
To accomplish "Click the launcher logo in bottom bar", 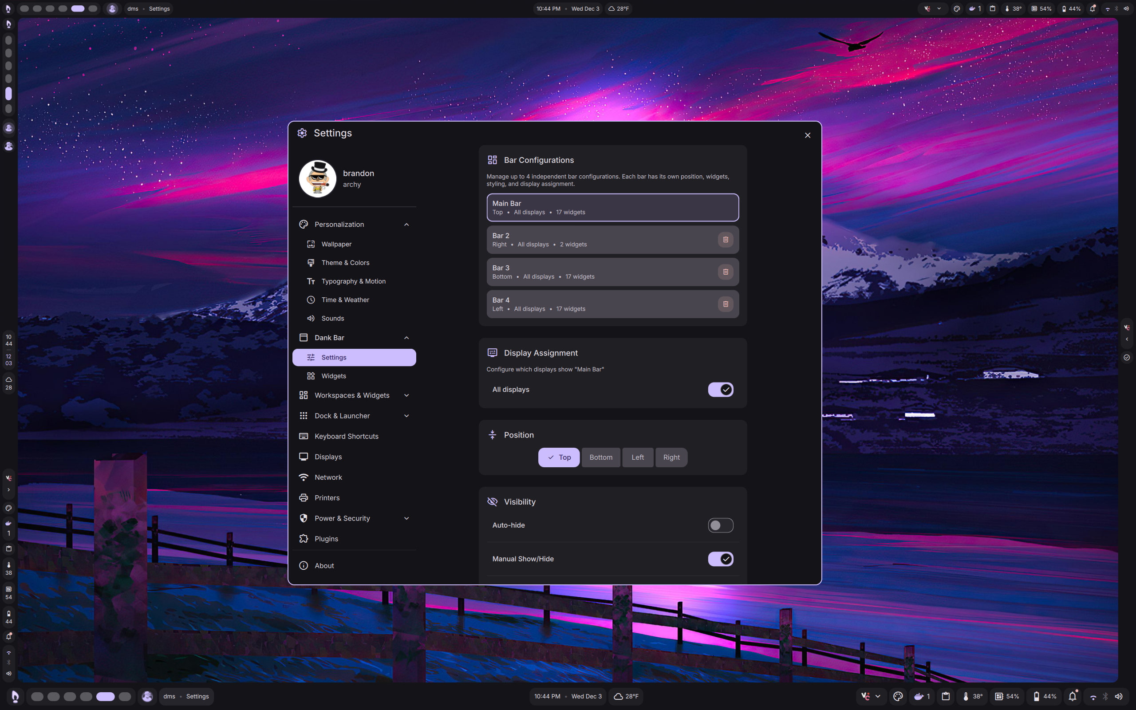I will 15,696.
